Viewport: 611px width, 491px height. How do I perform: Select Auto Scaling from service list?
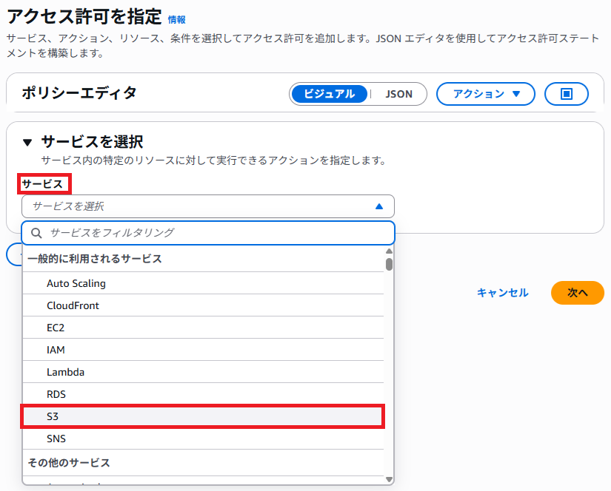tap(76, 283)
